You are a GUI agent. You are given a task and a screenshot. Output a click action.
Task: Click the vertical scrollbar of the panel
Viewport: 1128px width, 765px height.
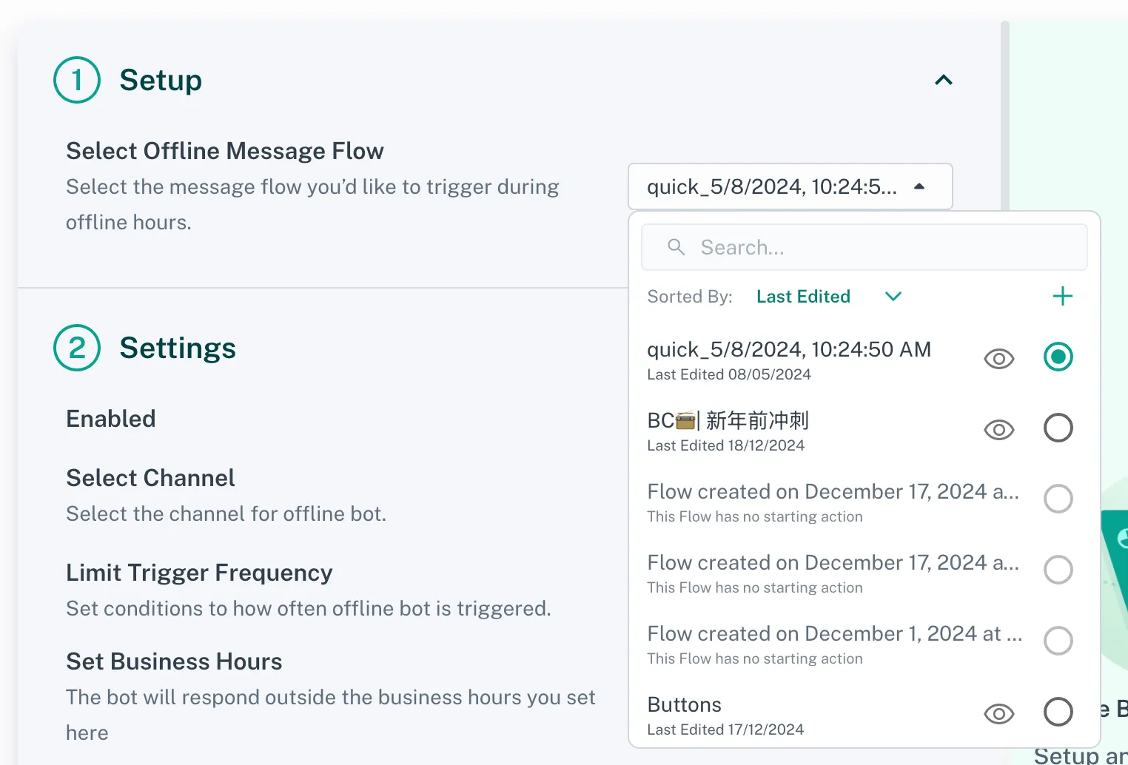(x=1004, y=111)
